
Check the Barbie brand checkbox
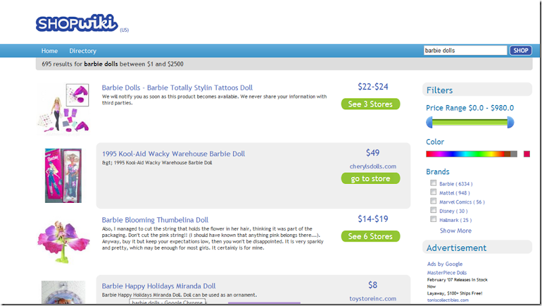(434, 183)
